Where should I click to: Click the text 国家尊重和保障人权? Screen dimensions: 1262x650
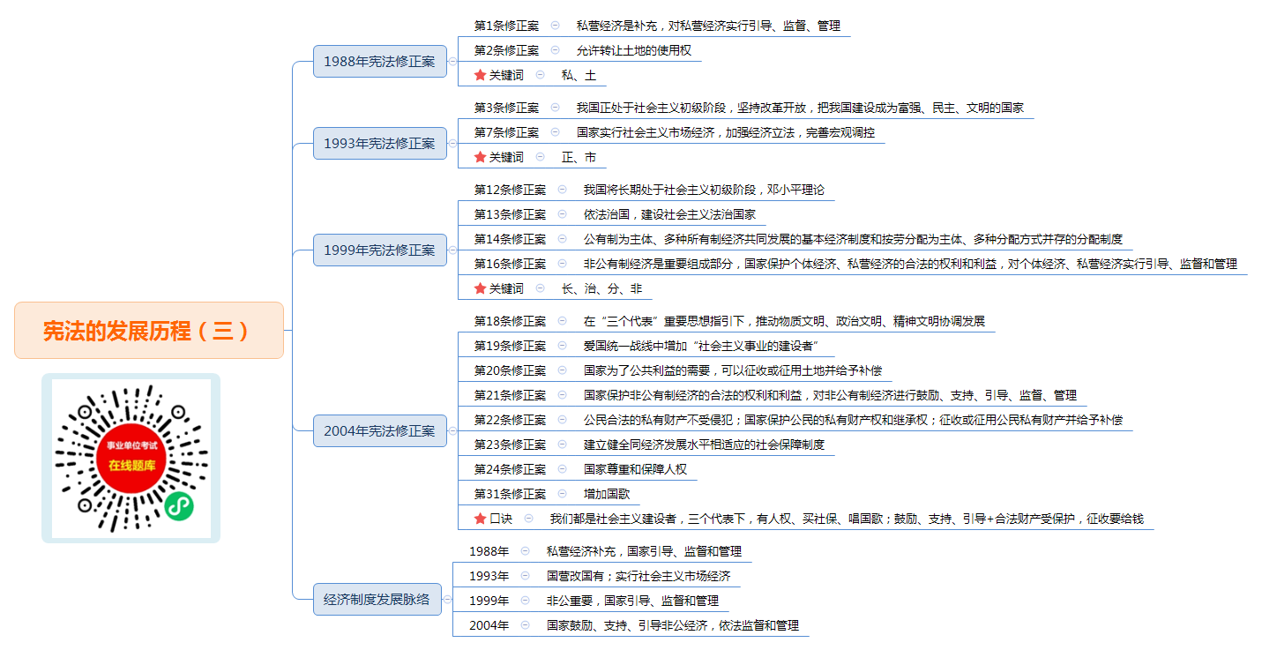pos(635,469)
